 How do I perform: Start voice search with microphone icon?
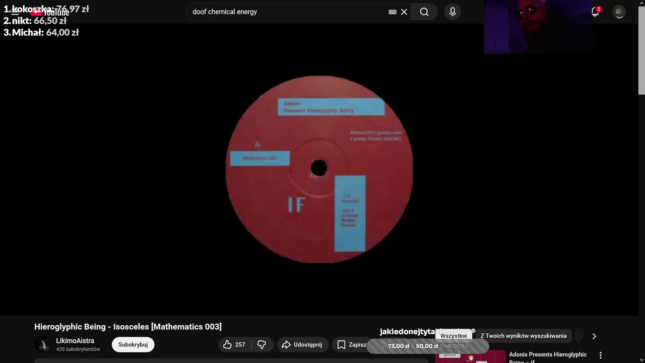coord(453,12)
